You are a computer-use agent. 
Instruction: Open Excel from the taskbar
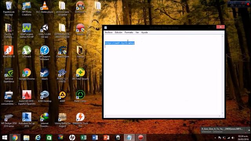pos(84,137)
